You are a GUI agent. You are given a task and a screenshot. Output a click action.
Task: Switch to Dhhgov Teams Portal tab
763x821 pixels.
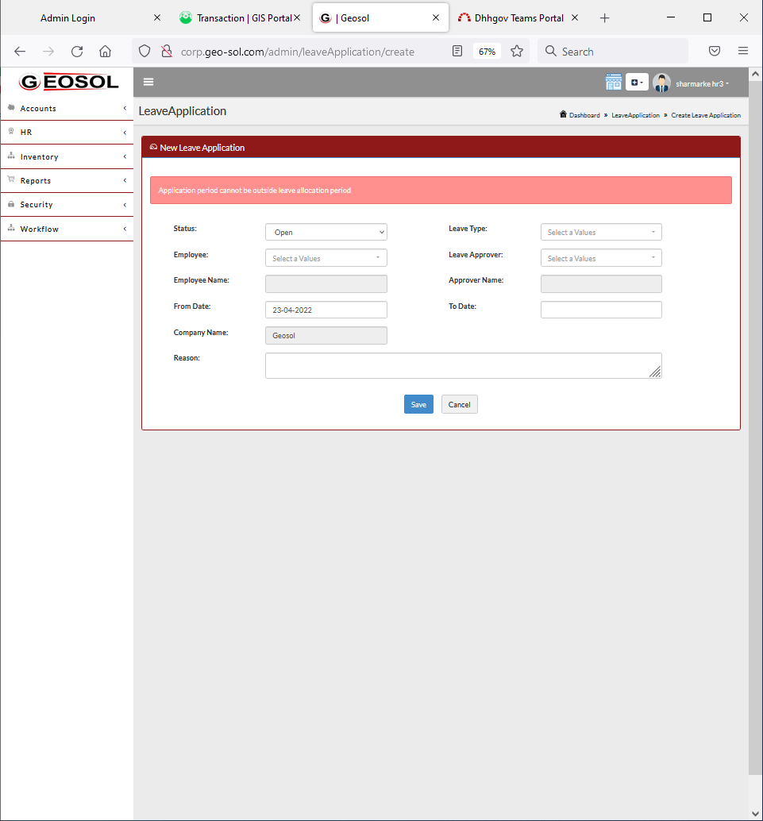519,17
